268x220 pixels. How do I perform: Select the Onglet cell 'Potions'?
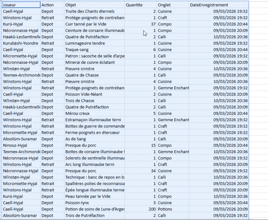click(x=173, y=209)
